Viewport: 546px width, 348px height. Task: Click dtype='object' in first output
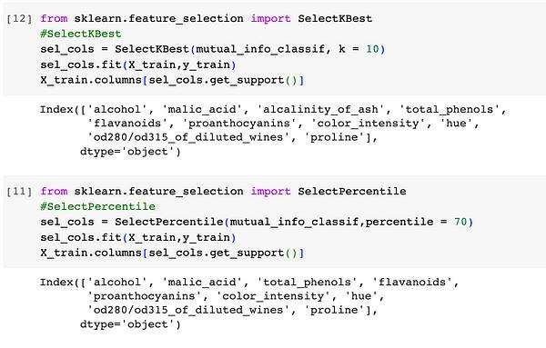click(130, 152)
